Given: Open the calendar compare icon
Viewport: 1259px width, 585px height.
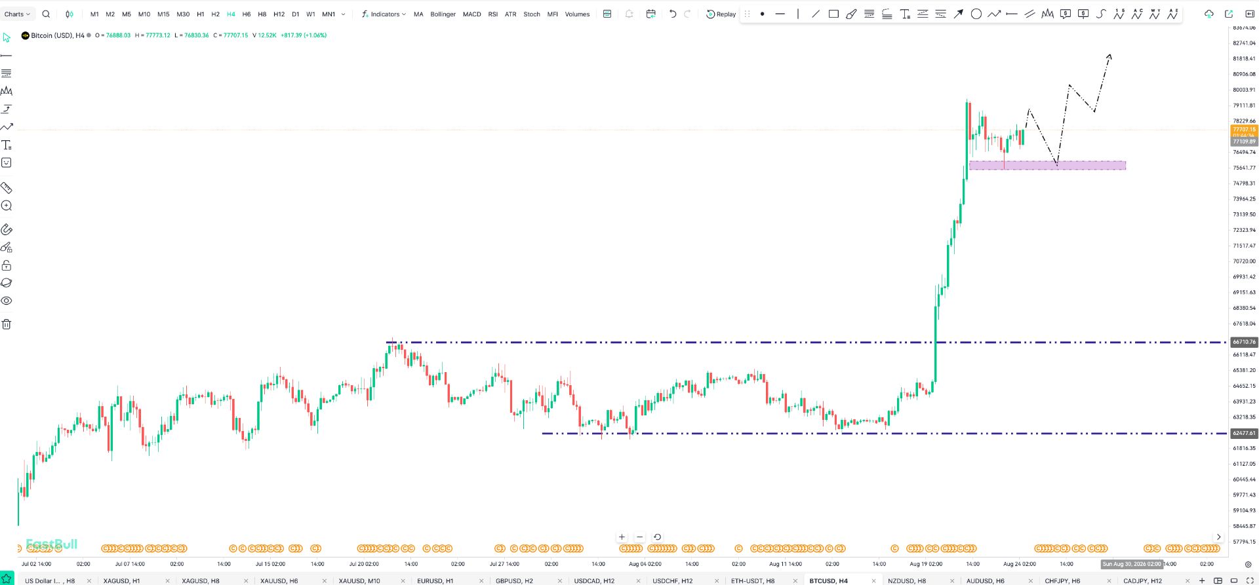Looking at the screenshot, I should (650, 14).
